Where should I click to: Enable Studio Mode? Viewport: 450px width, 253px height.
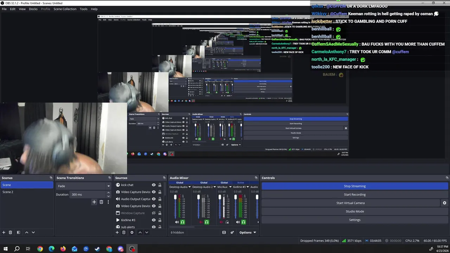point(355,211)
